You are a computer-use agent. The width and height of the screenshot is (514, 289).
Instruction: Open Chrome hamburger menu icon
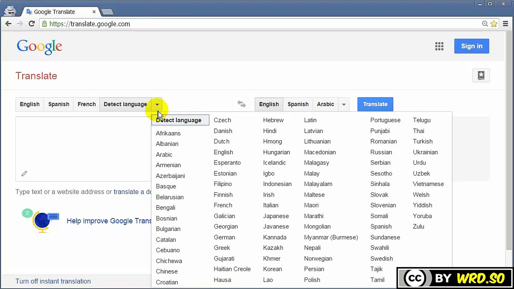click(x=505, y=24)
